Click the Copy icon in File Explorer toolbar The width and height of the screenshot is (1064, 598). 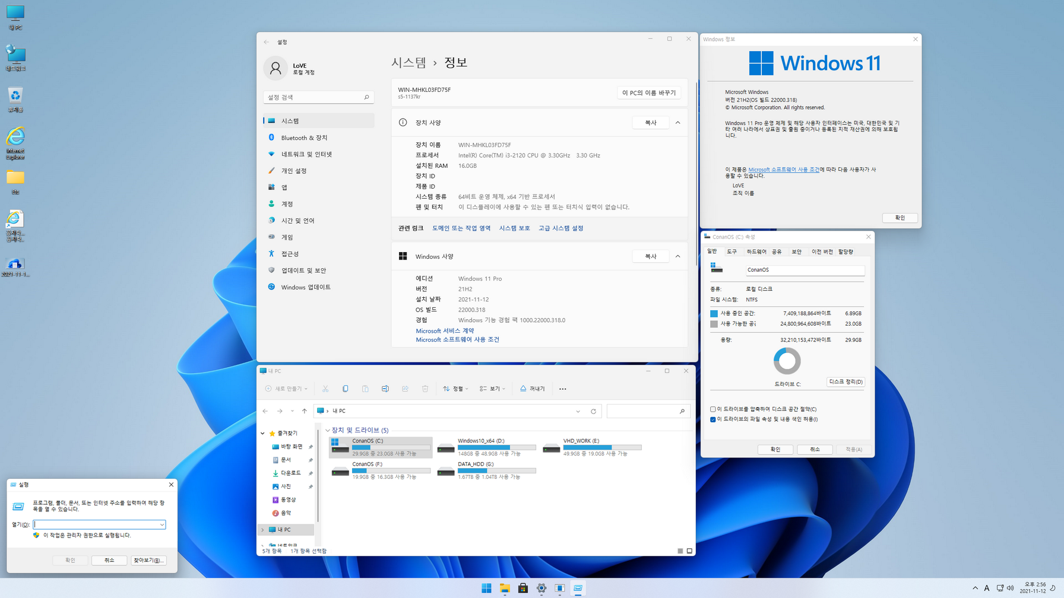click(x=345, y=389)
